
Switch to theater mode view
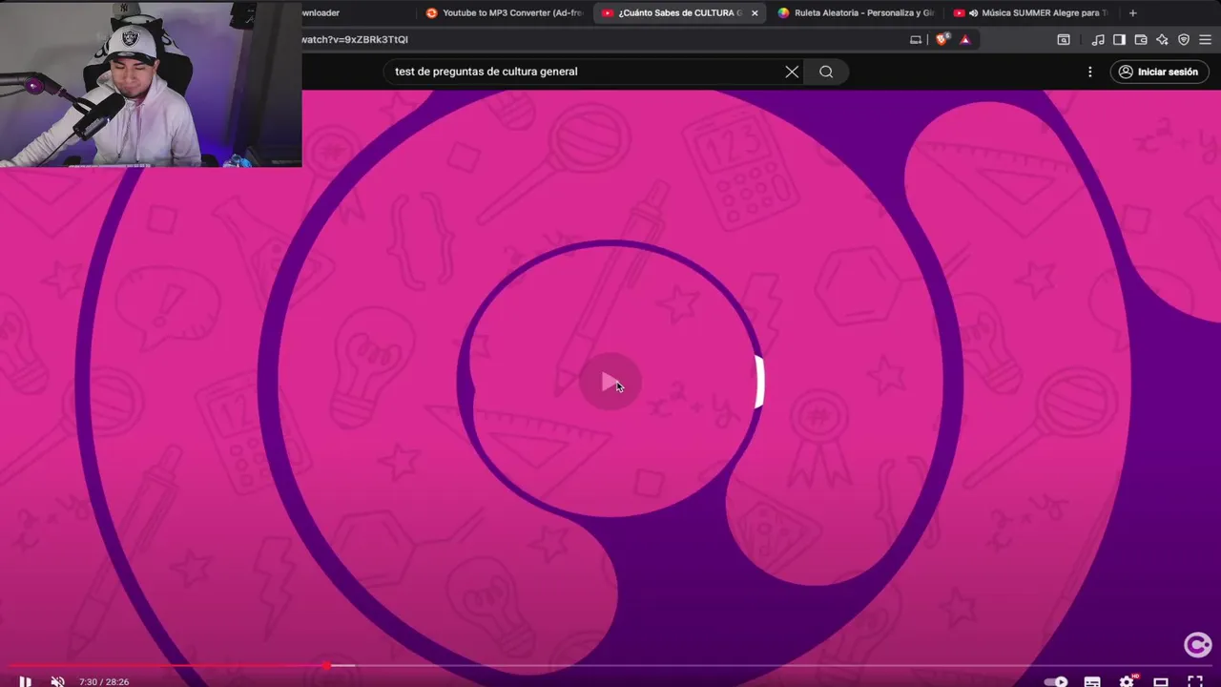[1161, 681]
